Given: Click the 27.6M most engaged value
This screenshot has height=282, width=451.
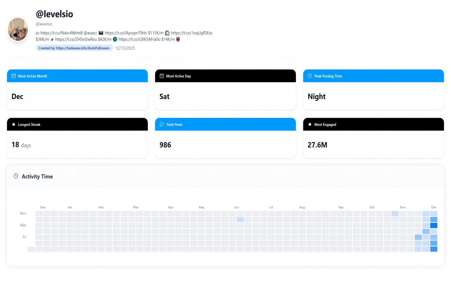Looking at the screenshot, I should [317, 145].
